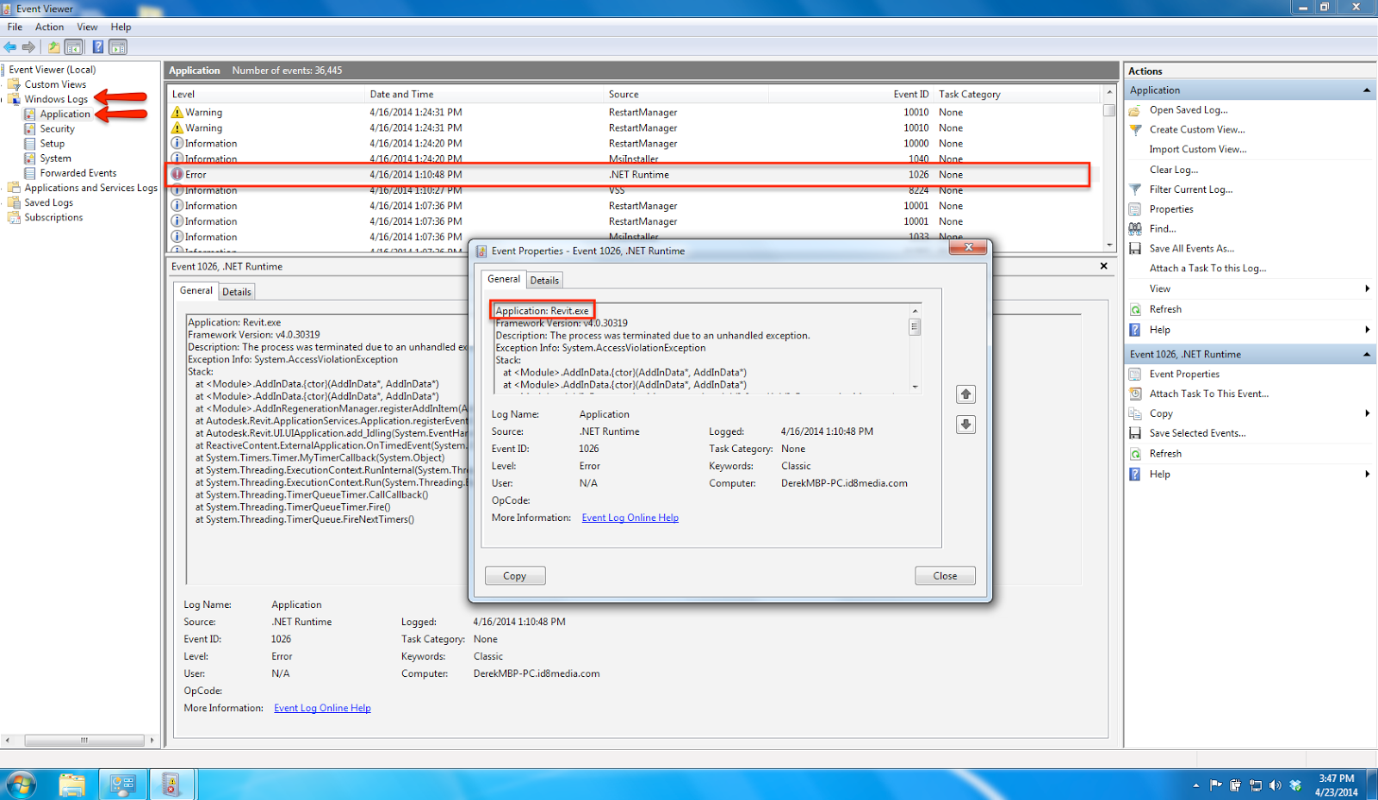Click the description box's scrollbar down arrow
The image size is (1378, 800).
point(915,387)
